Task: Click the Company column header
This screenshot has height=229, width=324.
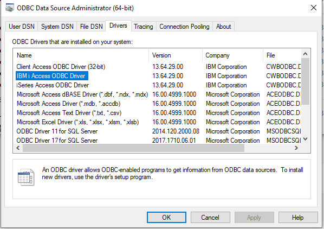Action: click(x=232, y=55)
